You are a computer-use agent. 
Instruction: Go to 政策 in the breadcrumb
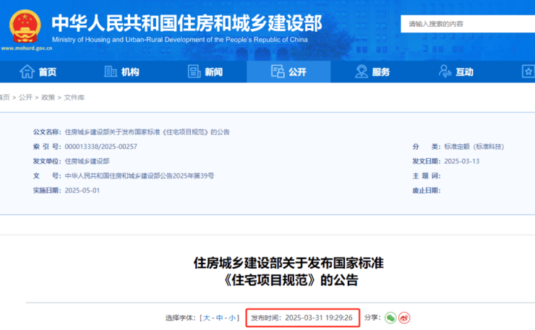pos(48,97)
